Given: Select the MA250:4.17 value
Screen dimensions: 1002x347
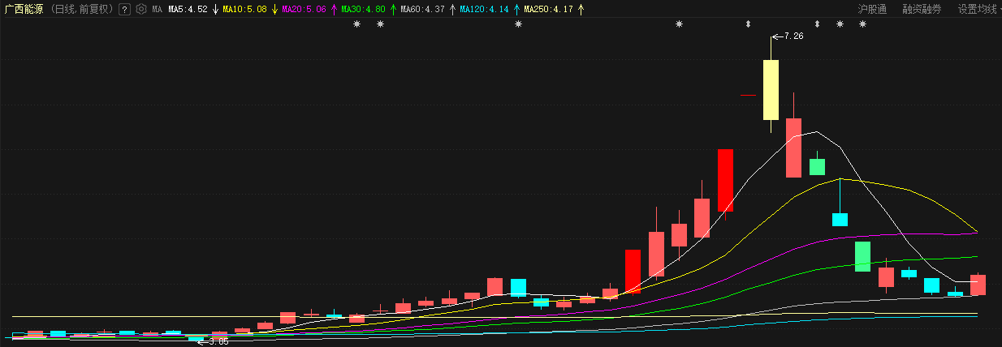Looking at the screenshot, I should (548, 10).
